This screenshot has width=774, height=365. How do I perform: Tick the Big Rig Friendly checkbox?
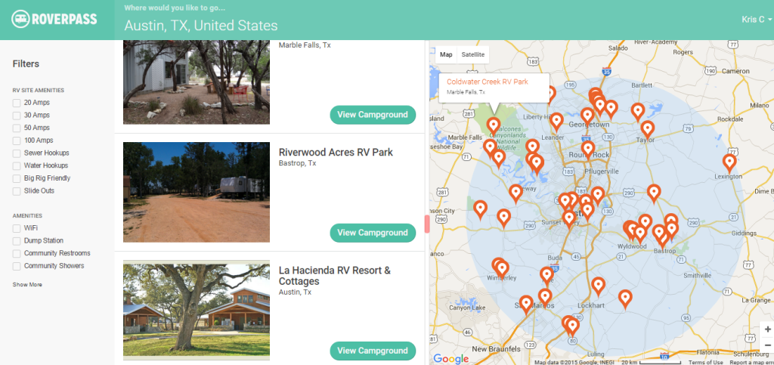tap(17, 178)
